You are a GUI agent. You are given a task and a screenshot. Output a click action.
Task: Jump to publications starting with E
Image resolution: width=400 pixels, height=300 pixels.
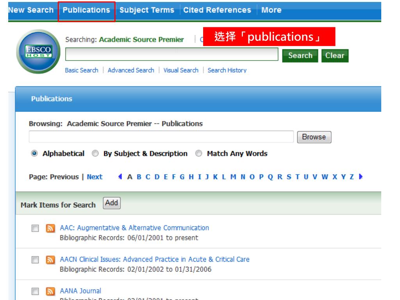coord(166,177)
